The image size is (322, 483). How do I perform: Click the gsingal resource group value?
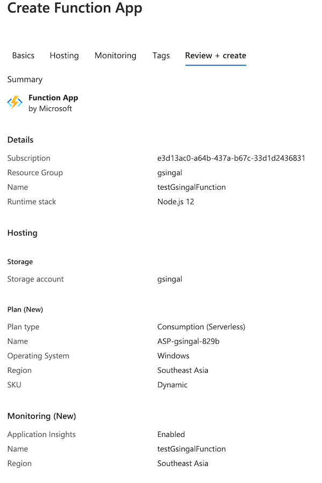[x=170, y=173]
